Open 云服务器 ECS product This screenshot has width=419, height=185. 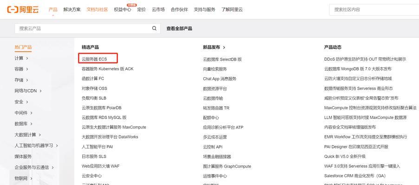click(x=94, y=59)
